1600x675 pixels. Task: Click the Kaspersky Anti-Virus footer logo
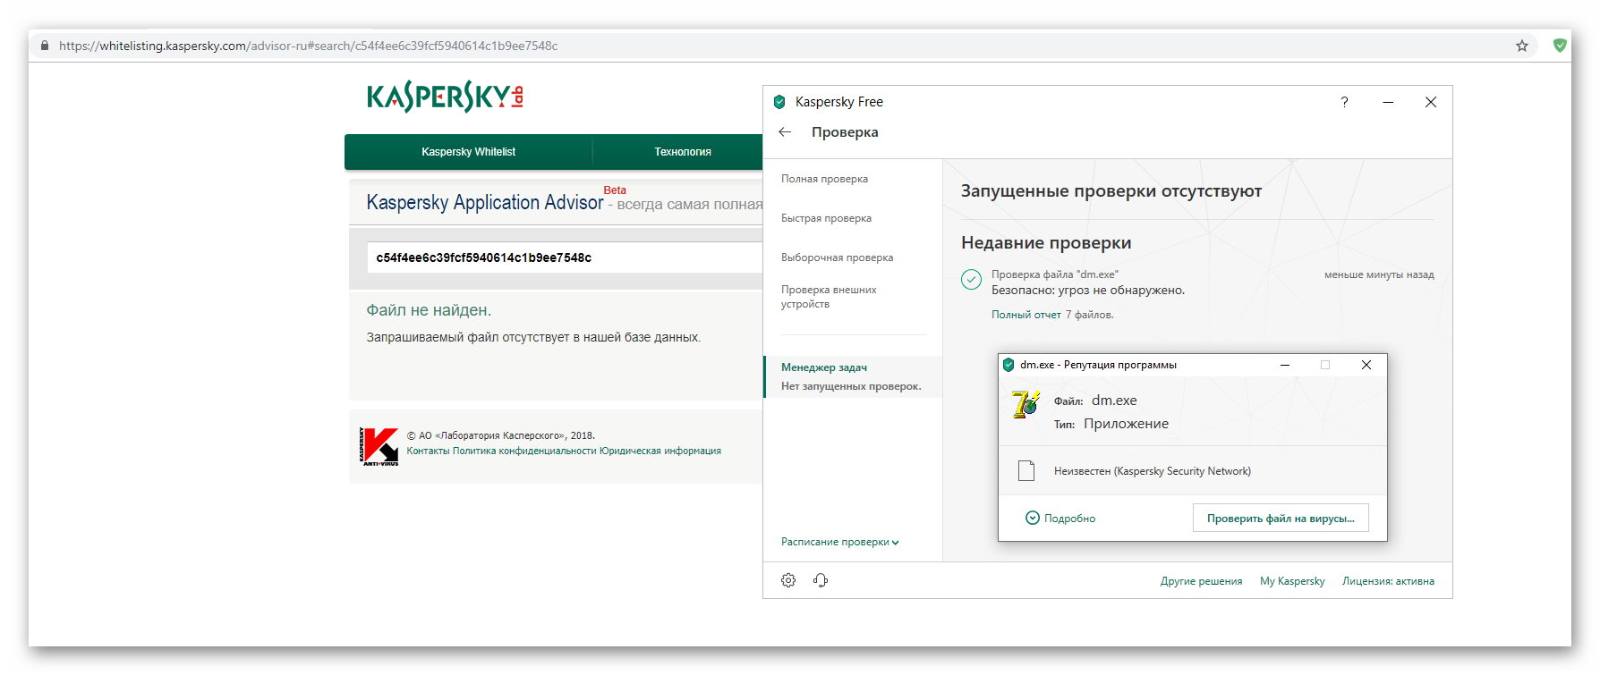[x=379, y=446]
